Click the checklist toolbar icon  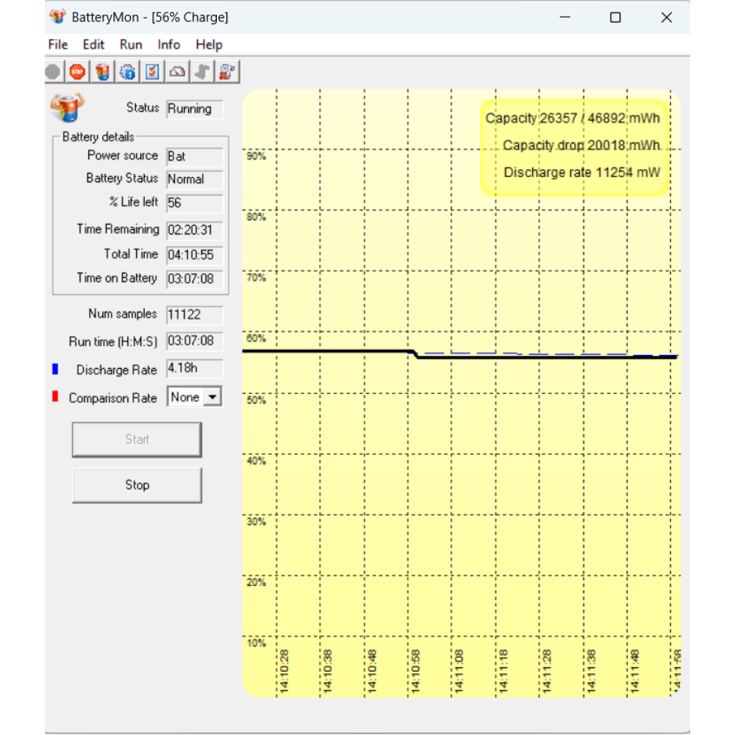[x=151, y=71]
